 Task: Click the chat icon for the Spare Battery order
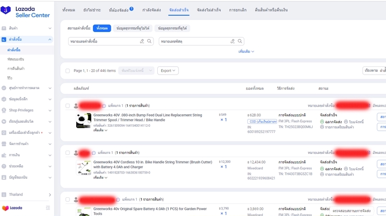coord(118,200)
